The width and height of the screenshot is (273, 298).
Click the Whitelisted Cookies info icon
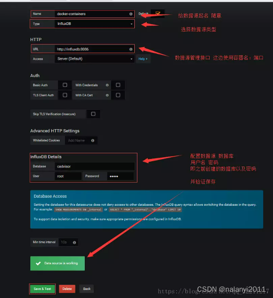(93, 141)
